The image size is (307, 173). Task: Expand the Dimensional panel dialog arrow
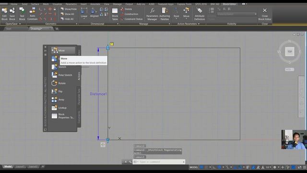tap(118, 24)
